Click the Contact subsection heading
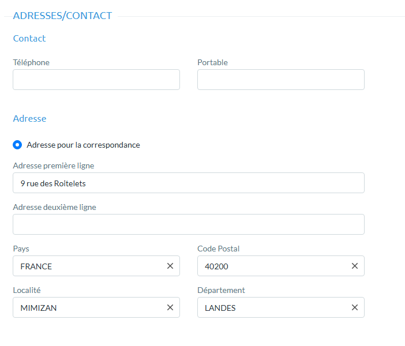This screenshot has width=405, height=346. coord(29,39)
